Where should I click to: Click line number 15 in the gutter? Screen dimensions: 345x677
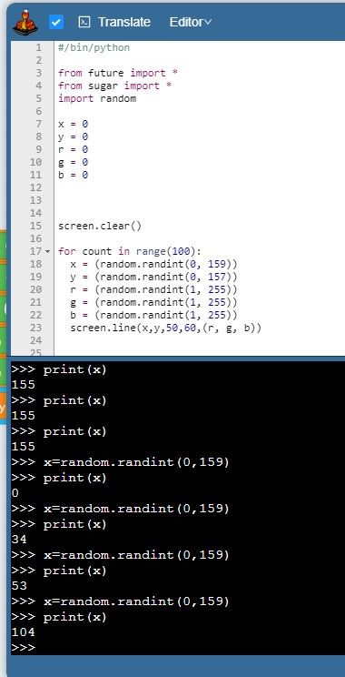click(36, 226)
